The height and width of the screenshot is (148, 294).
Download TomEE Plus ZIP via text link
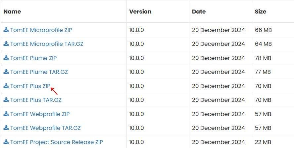tap(30, 86)
